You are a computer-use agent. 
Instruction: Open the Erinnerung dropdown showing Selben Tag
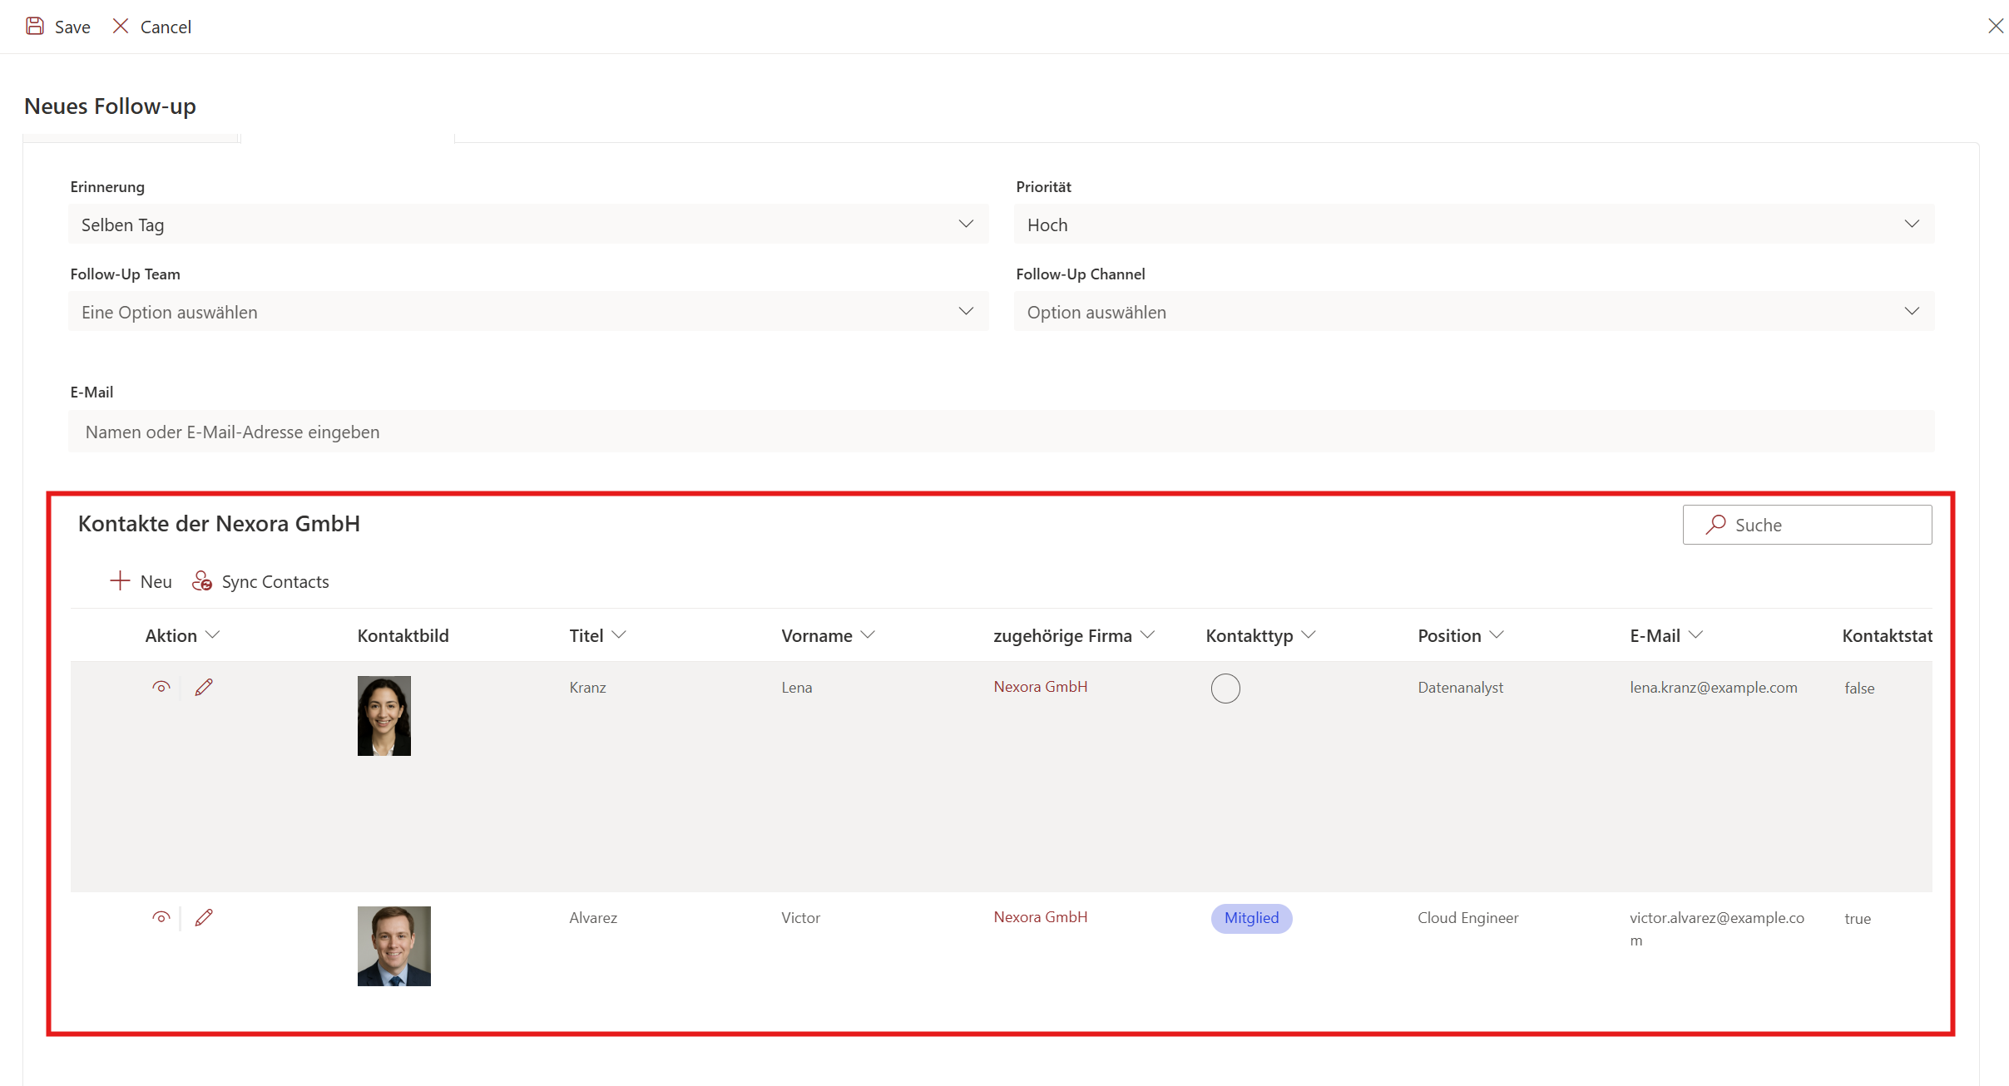click(x=528, y=225)
